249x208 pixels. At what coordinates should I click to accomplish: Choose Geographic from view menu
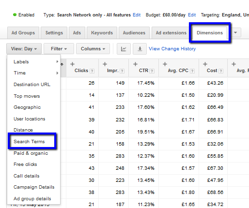coord(27,107)
